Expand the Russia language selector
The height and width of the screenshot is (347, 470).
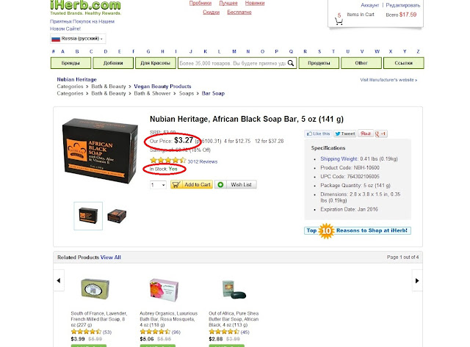(78, 39)
